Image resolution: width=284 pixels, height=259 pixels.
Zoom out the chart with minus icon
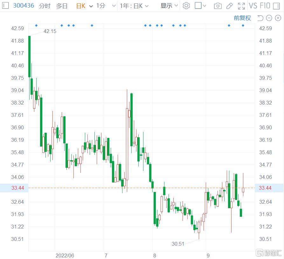(x=269, y=18)
